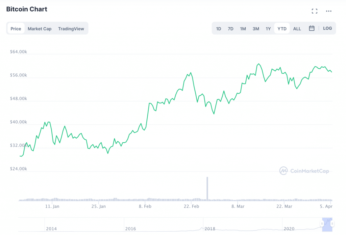Select the YTD time range
Screen dimensions: 346x235
282,29
